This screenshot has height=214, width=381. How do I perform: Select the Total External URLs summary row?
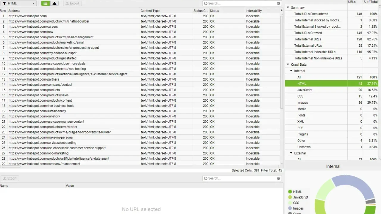(x=332, y=45)
